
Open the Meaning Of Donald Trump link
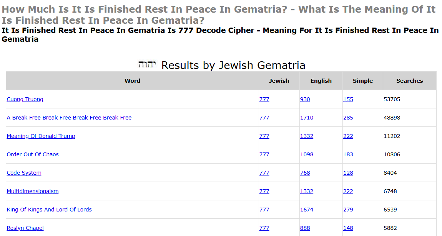point(41,136)
